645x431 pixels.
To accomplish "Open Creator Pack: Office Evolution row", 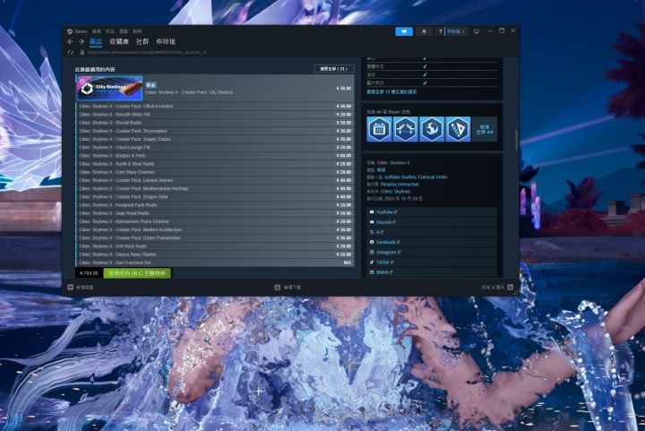I will point(215,106).
